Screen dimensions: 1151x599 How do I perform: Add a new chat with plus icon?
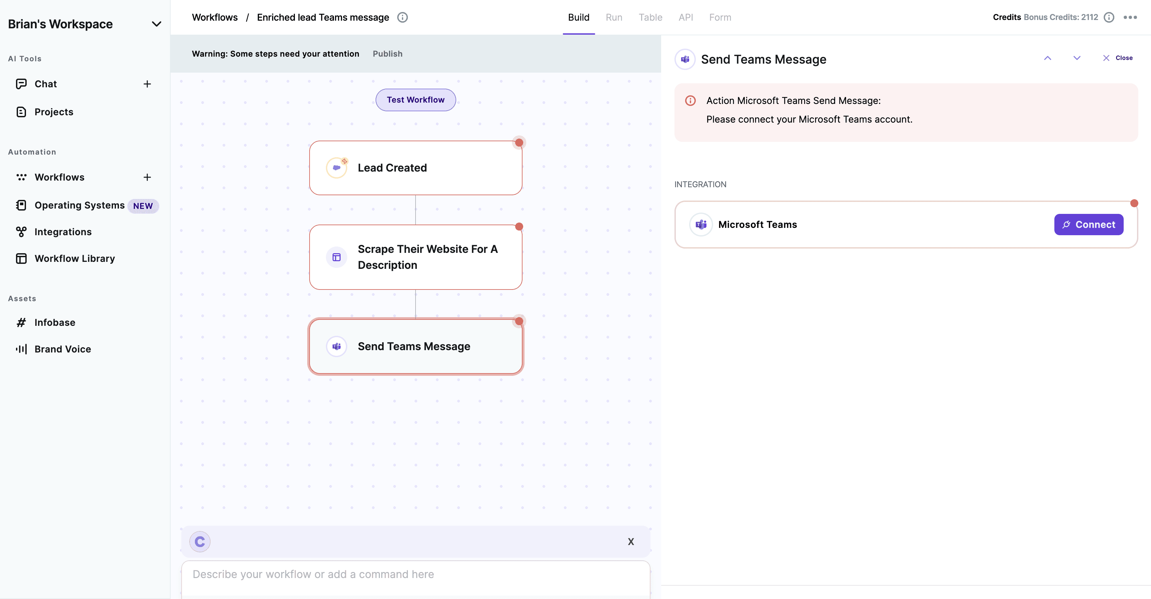[x=147, y=84]
